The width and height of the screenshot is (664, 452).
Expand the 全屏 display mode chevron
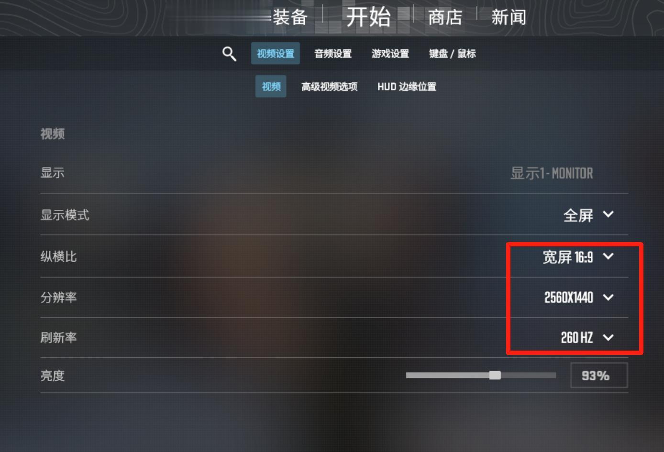tap(608, 214)
